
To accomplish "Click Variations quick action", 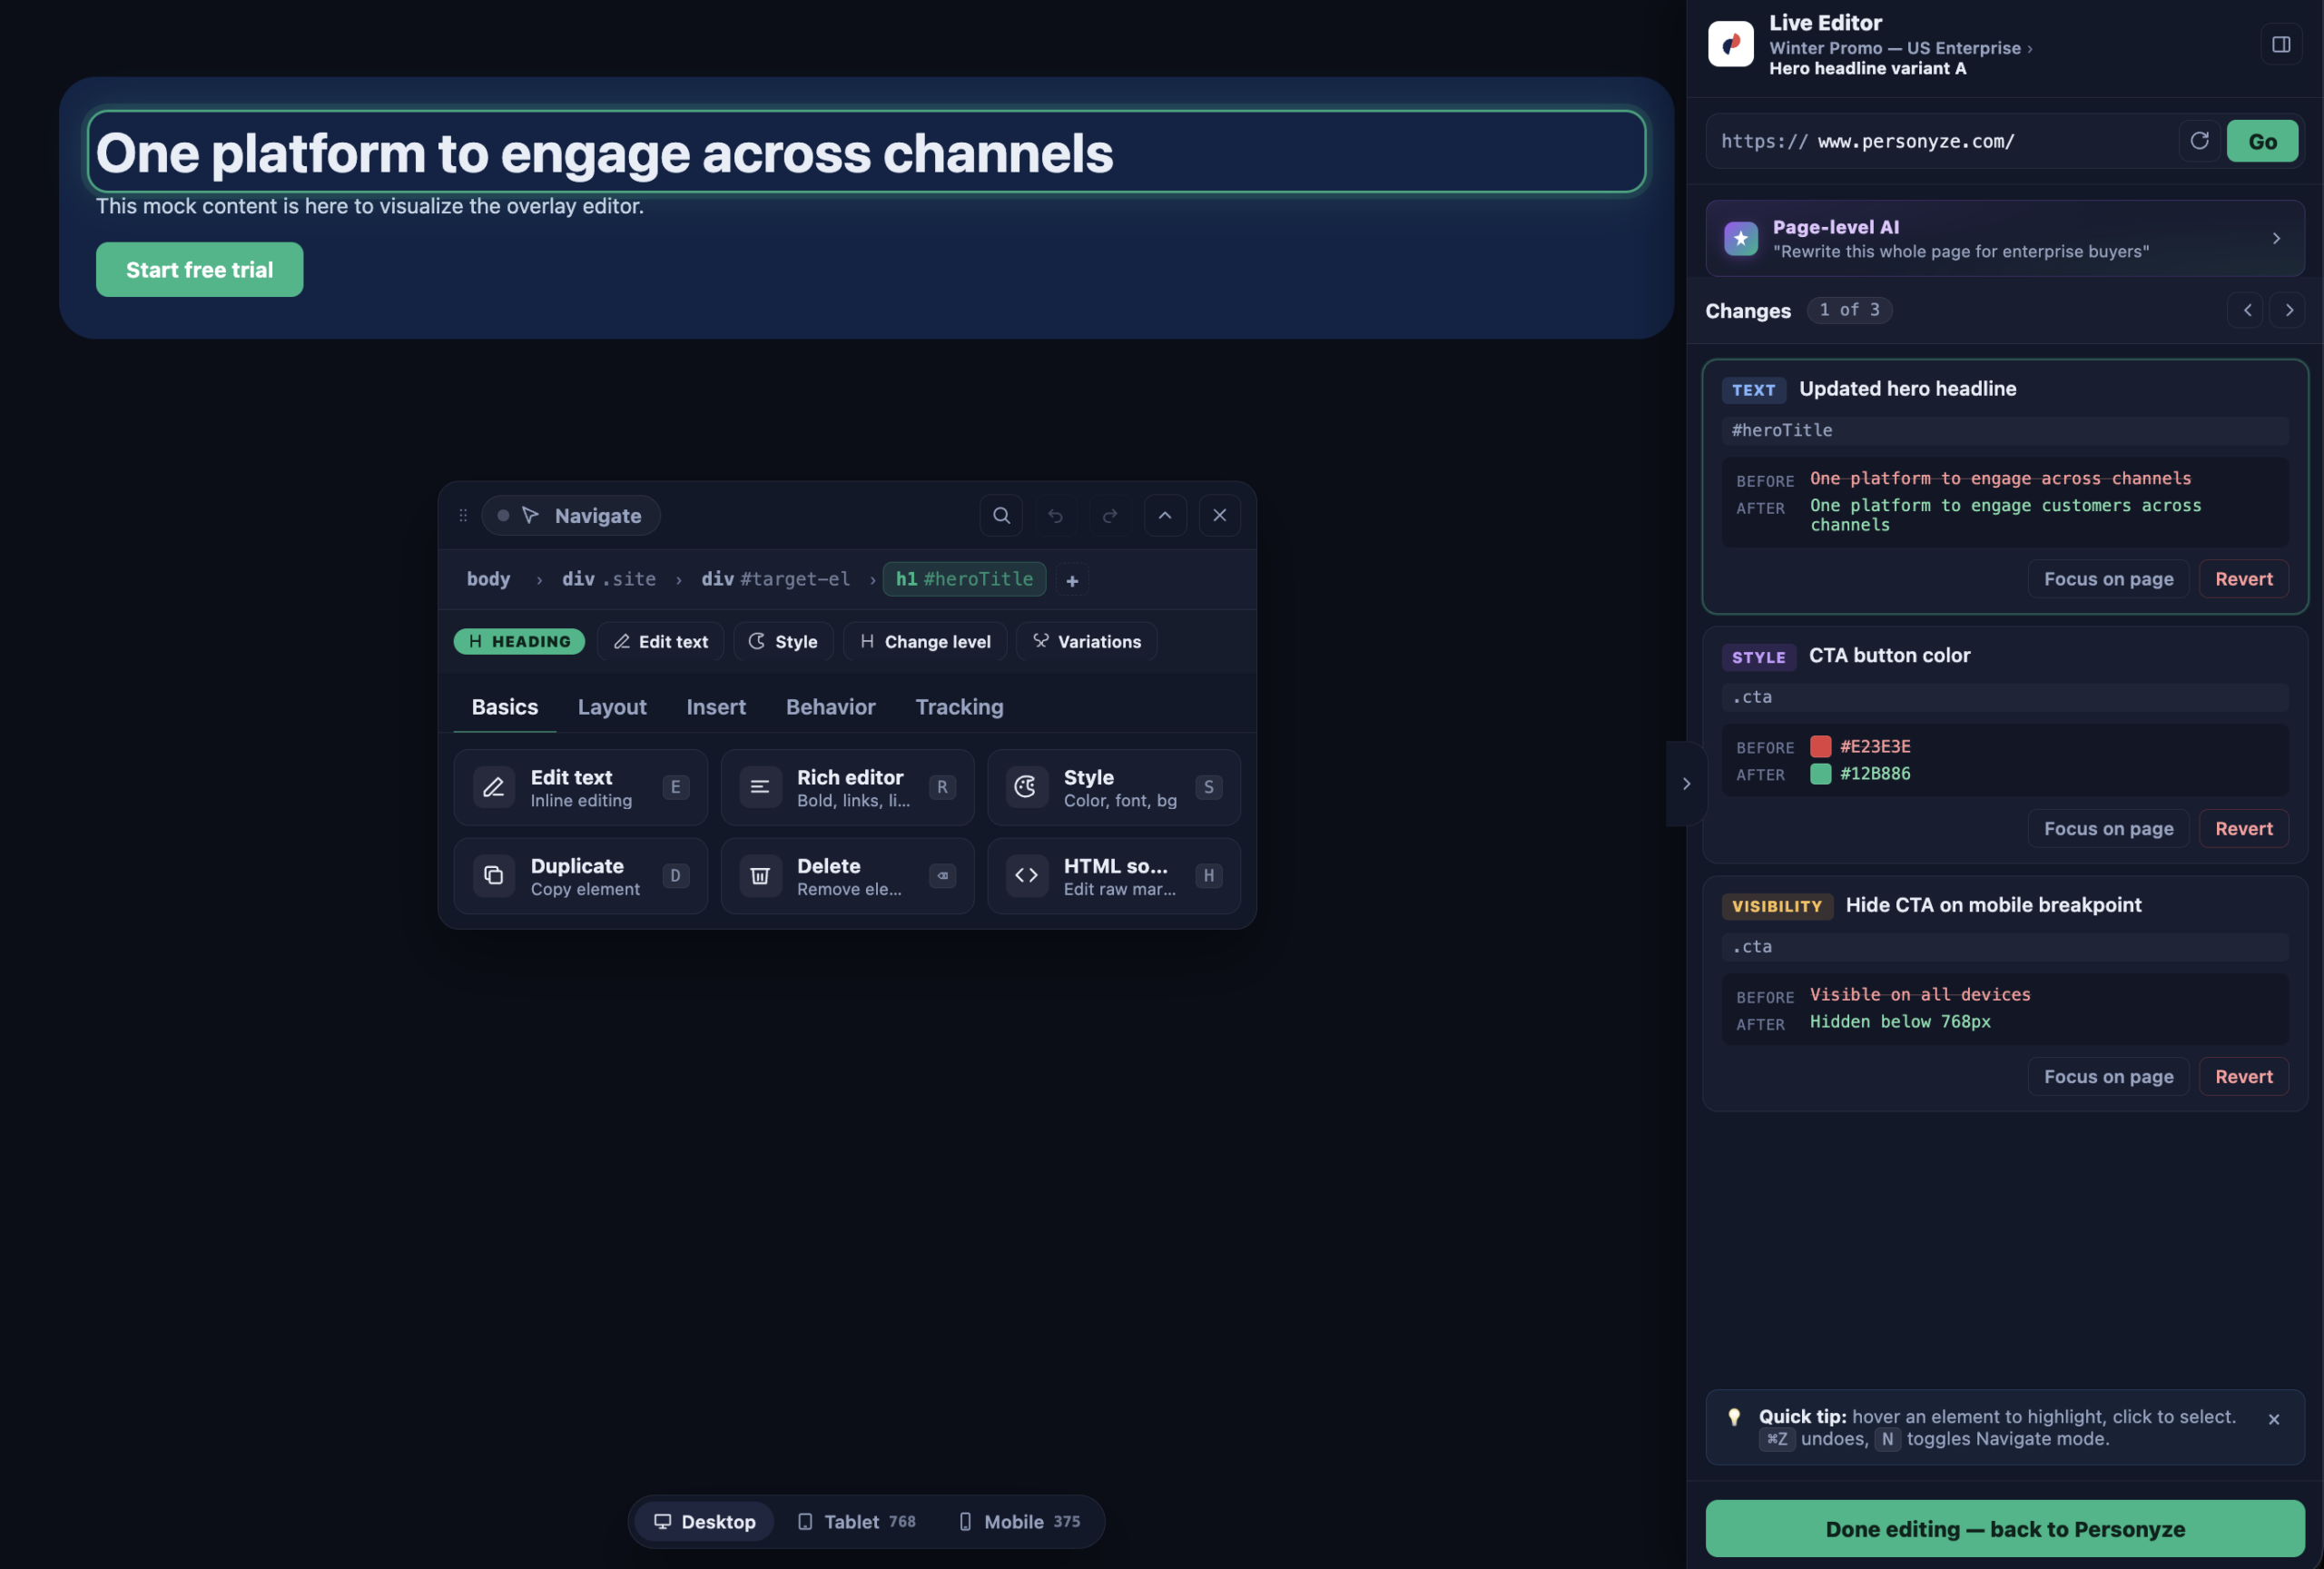I will [1087, 642].
